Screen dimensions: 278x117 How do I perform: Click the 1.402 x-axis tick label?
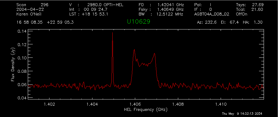tap(49, 104)
